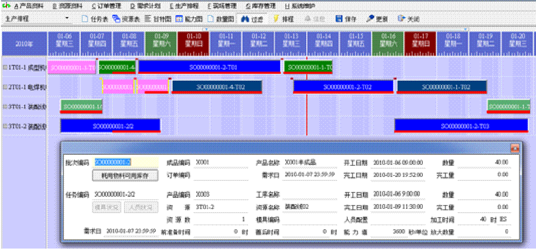Viewport: 536px width, 249px height.
Task: Open the 生产排程 dropdown selector
Action: [67, 19]
